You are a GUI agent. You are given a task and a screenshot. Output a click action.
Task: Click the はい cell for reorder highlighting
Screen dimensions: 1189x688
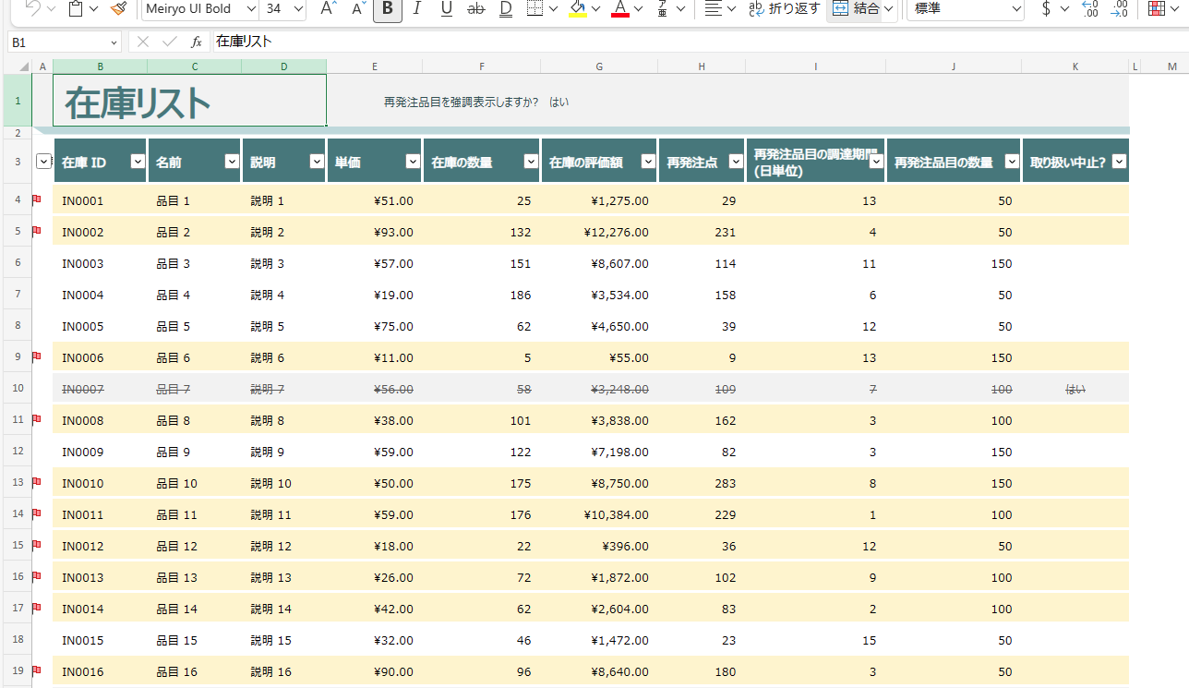(x=558, y=102)
